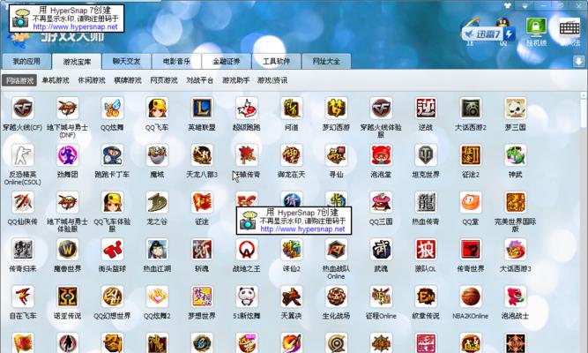Open 反恐精英Online(CSOL) icon
The width and height of the screenshot is (588, 353).
pyautogui.click(x=23, y=155)
